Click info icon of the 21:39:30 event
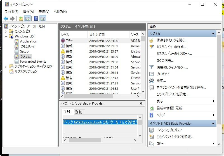The image size is (224, 156). (63, 62)
